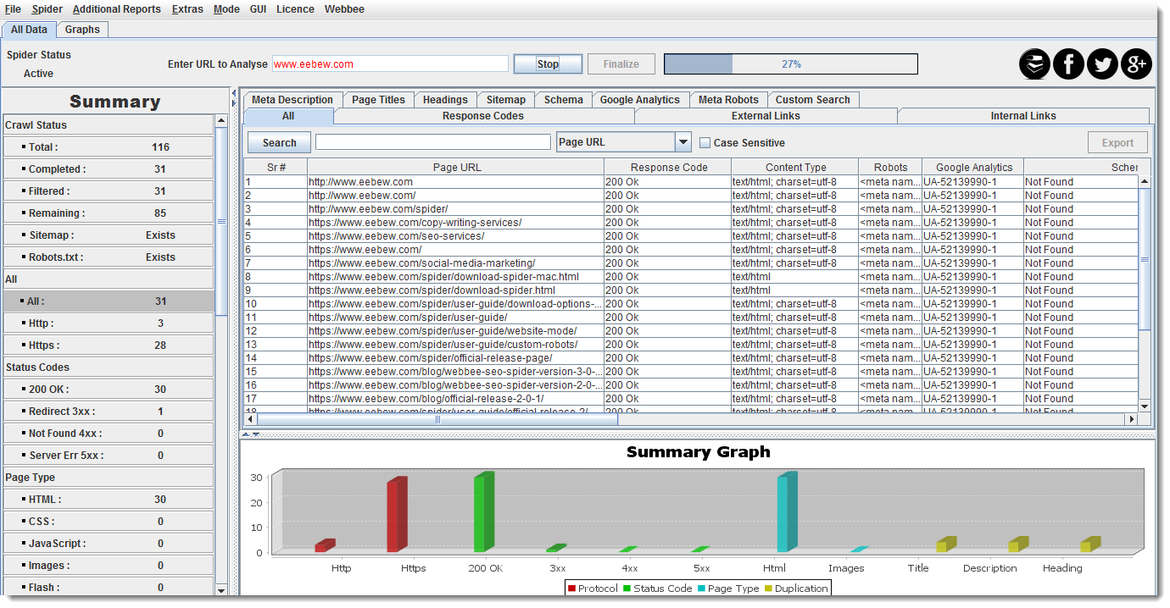Select the All Data tab
1170x608 pixels.
[x=29, y=30]
